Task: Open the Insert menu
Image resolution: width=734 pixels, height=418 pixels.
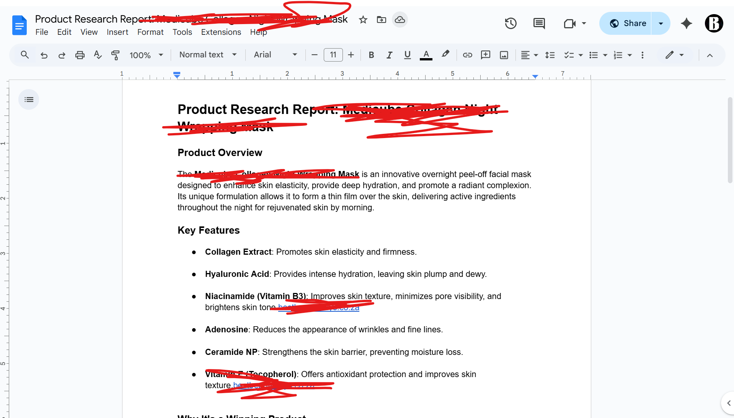Action: 117,32
